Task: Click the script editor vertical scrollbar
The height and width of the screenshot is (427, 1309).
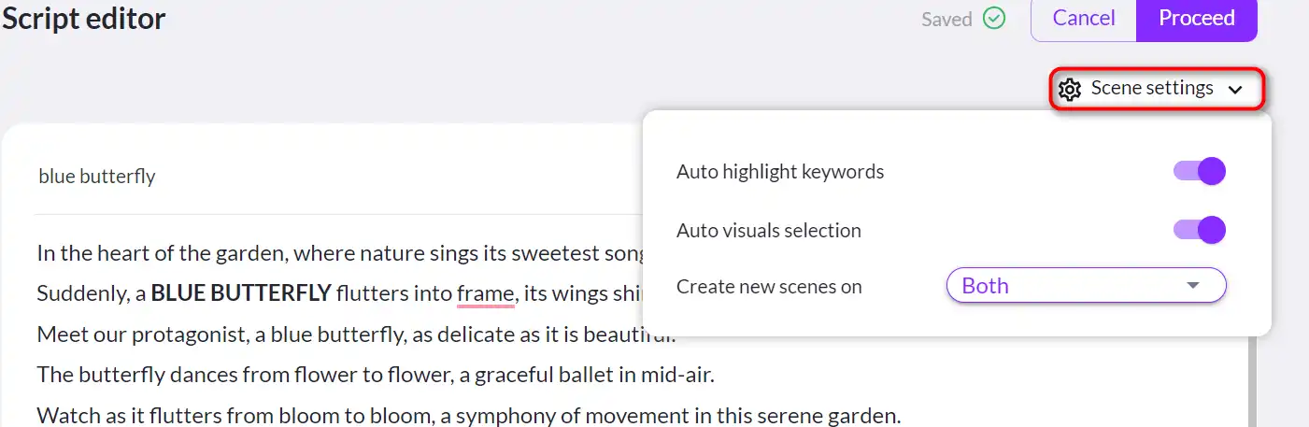Action: (1251, 380)
